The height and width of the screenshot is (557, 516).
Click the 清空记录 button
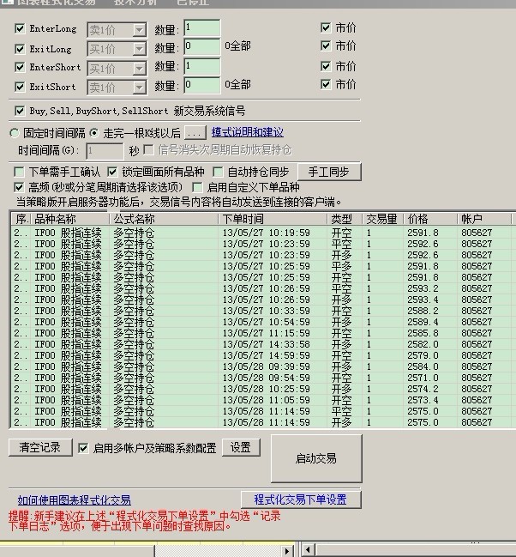[x=40, y=448]
